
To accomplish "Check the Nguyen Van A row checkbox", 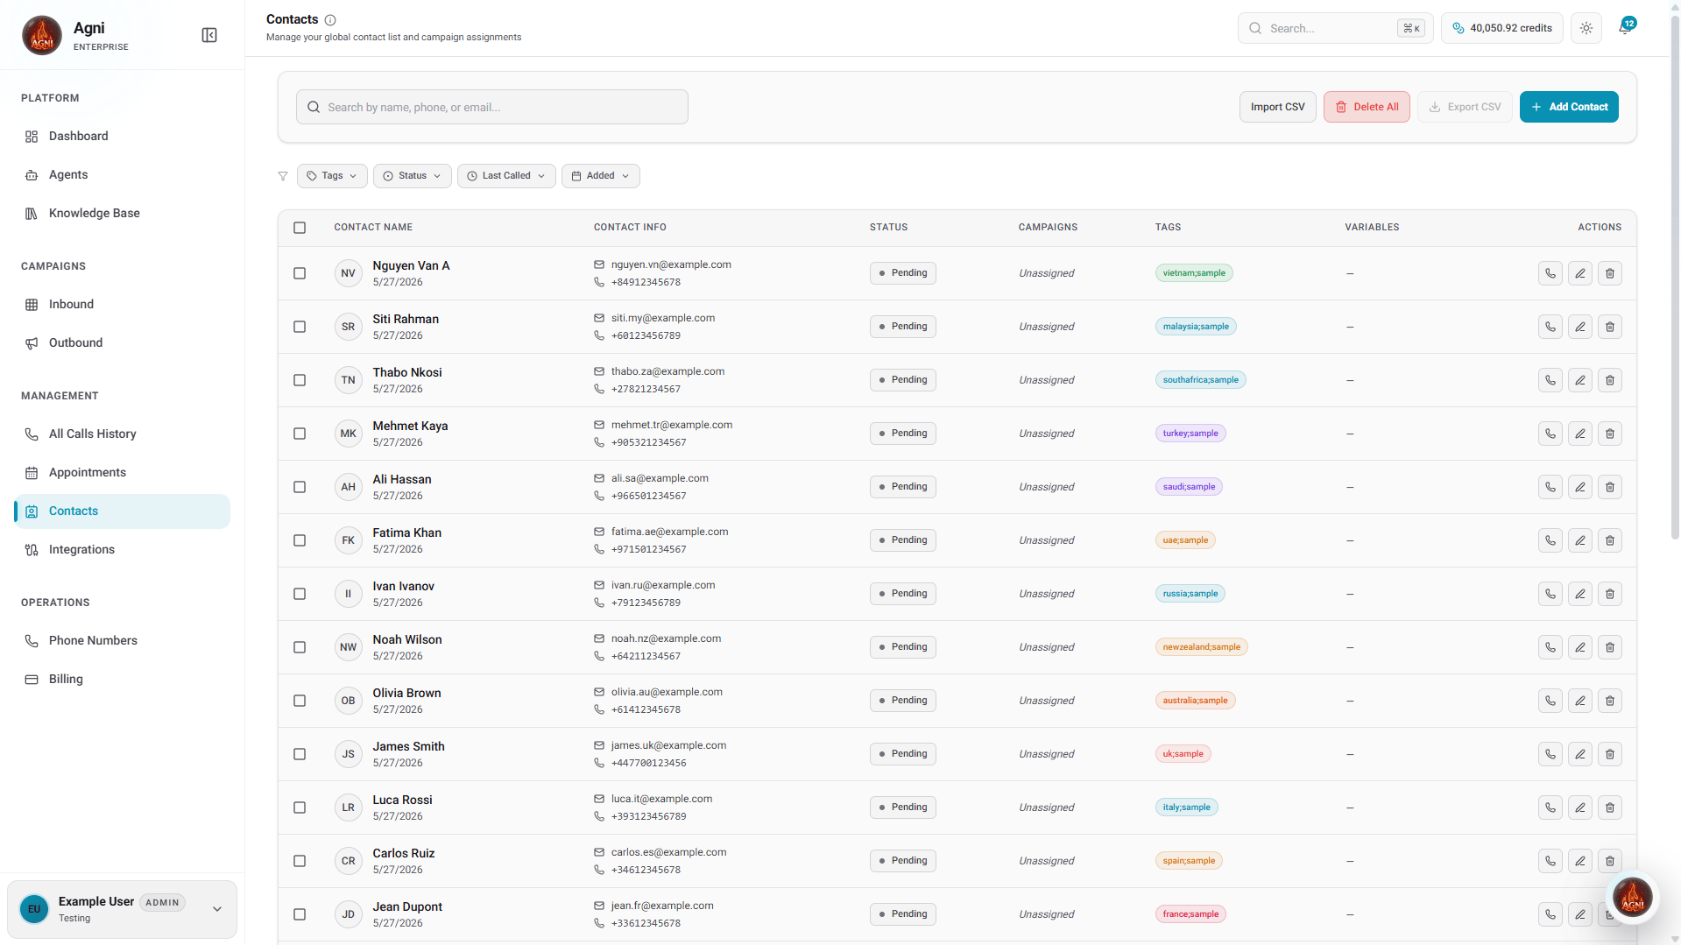I will click(x=300, y=273).
